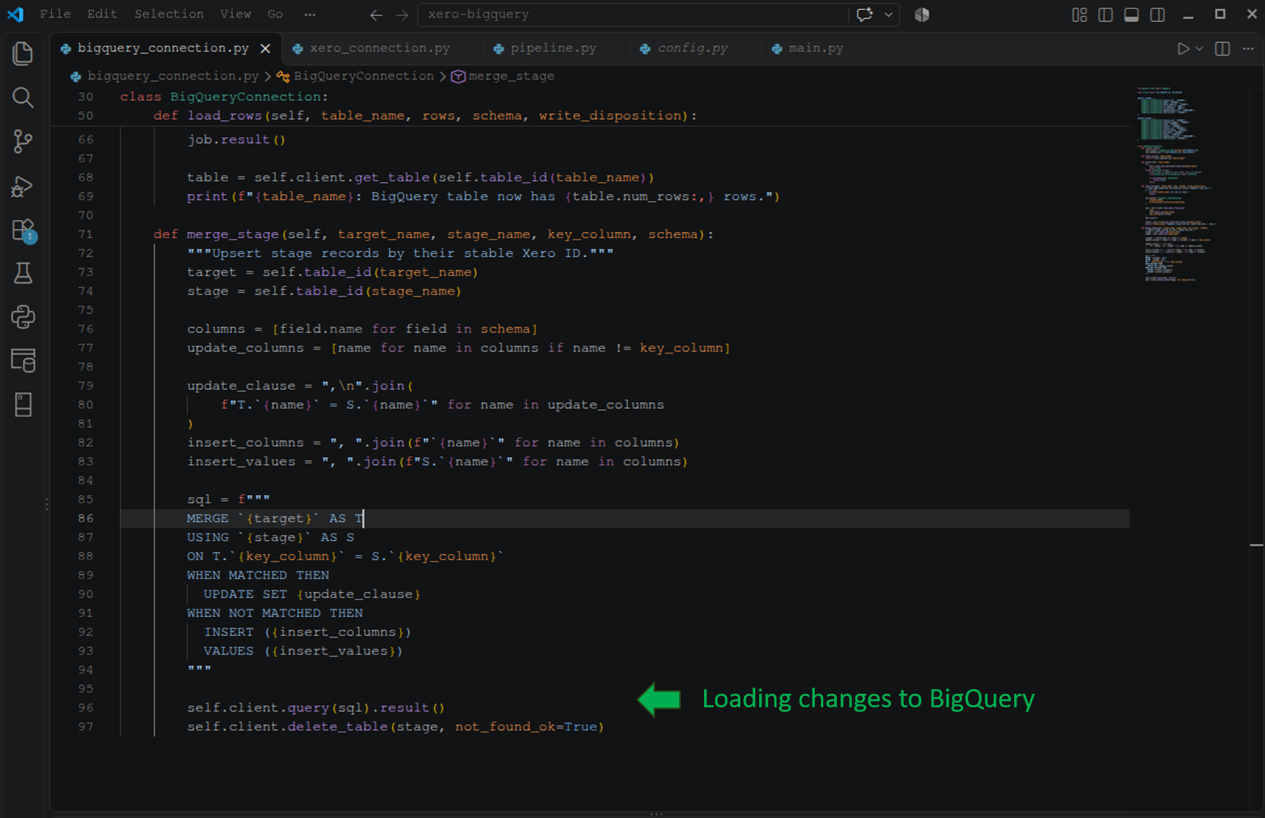Toggle Secondary Side Bar visibility

click(1157, 14)
